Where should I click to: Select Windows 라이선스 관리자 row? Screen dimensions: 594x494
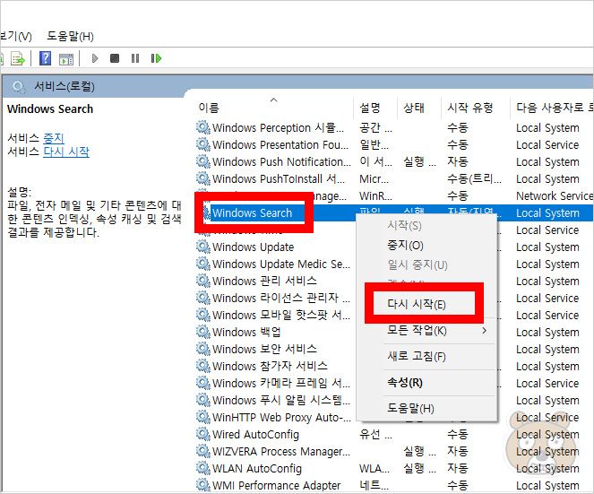click(x=281, y=298)
